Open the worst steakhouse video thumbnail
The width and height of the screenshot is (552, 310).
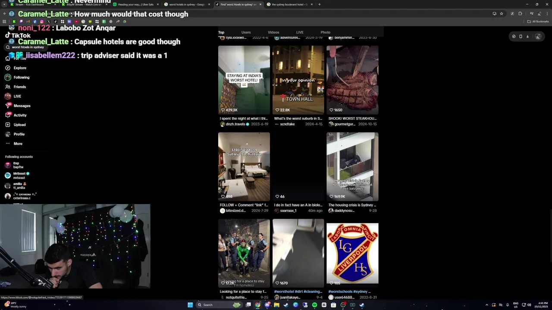(x=352, y=80)
